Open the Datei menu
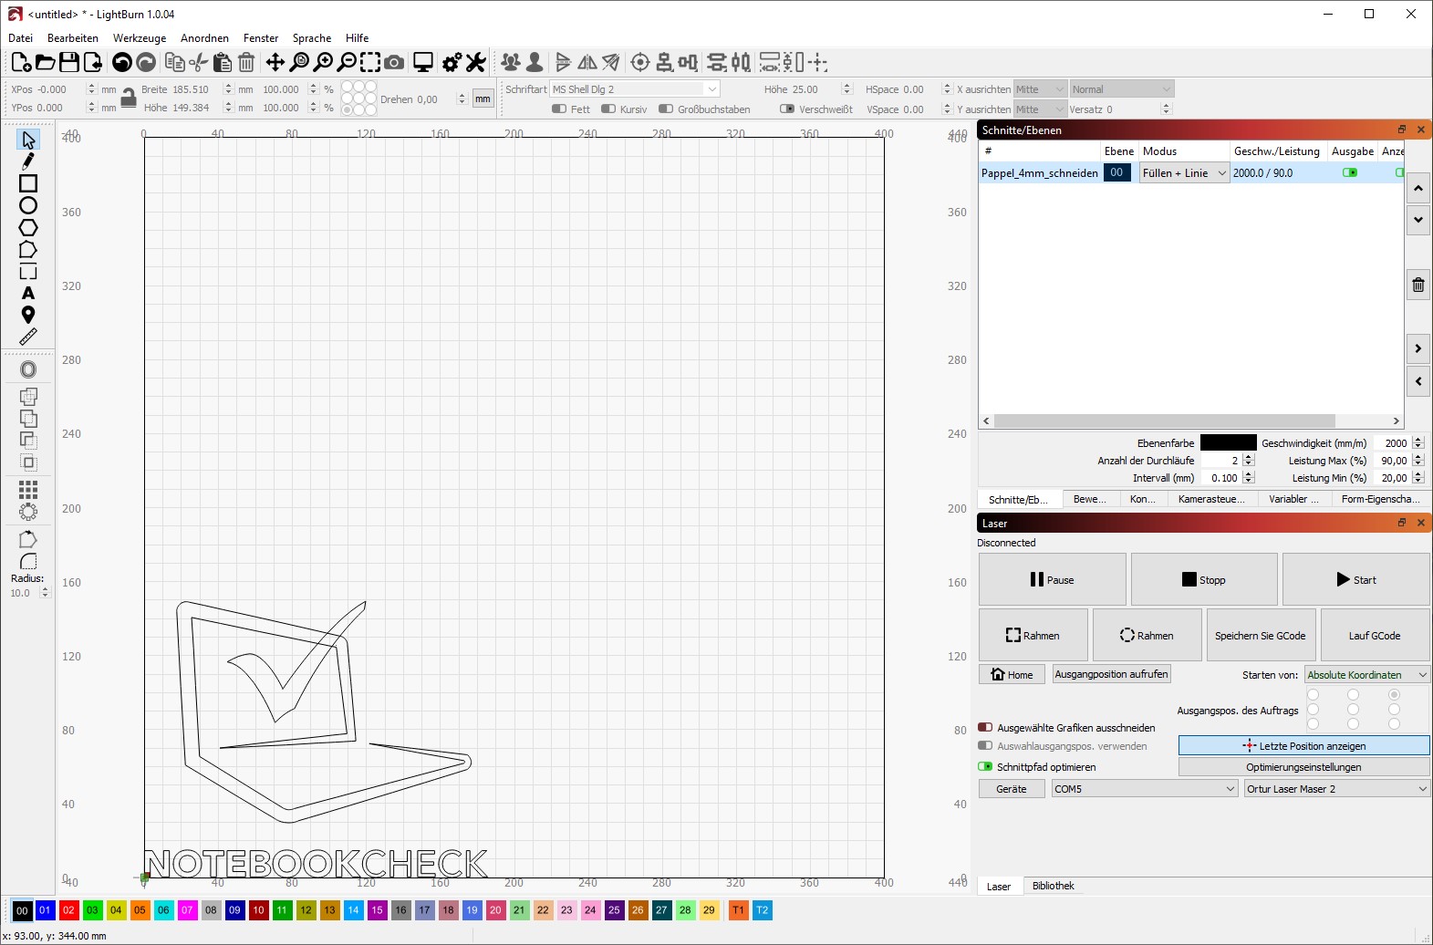Image resolution: width=1433 pixels, height=945 pixels. tap(20, 38)
